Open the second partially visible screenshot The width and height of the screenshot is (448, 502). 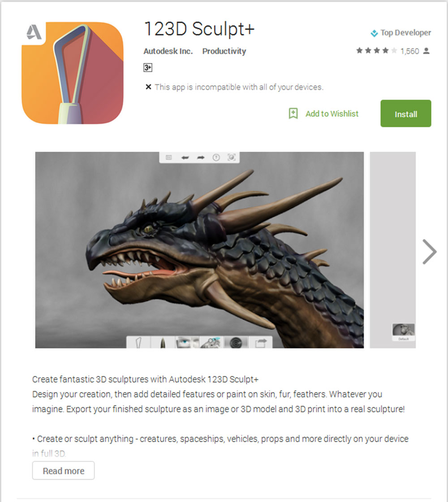coord(393,250)
